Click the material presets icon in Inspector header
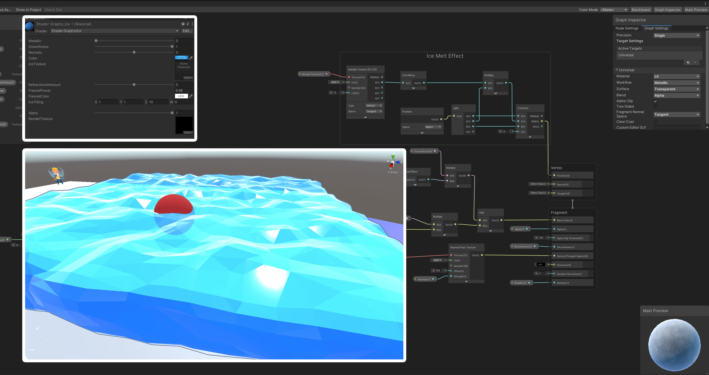The image size is (709, 375). click(x=187, y=24)
